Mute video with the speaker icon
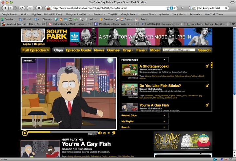Image resolution: width=236 pixels, height=161 pixels. [109, 133]
